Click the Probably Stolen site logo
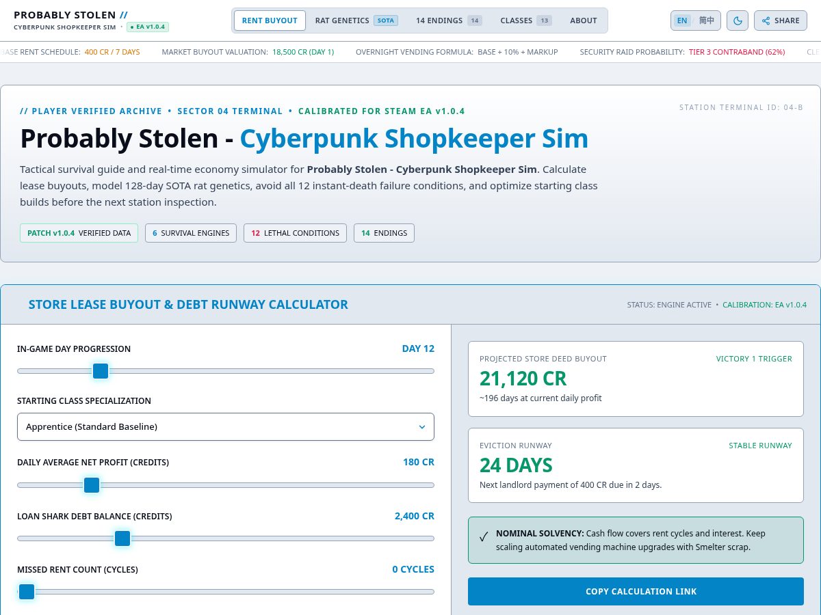 (x=70, y=15)
